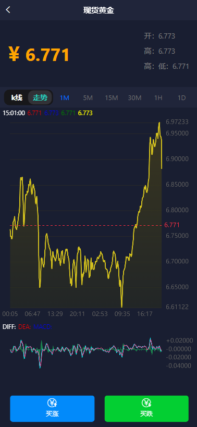The height and width of the screenshot is (427, 197).
Task: Select the 15M timeframe tab
Action: pos(112,98)
